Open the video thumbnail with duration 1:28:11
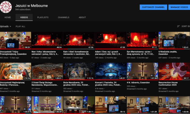This screenshot has width=190, height=114. (x=79, y=105)
